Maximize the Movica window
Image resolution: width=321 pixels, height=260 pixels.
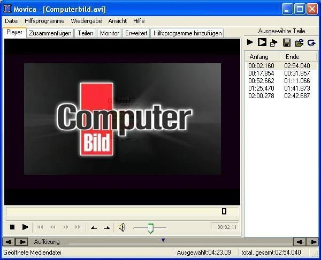(300, 9)
